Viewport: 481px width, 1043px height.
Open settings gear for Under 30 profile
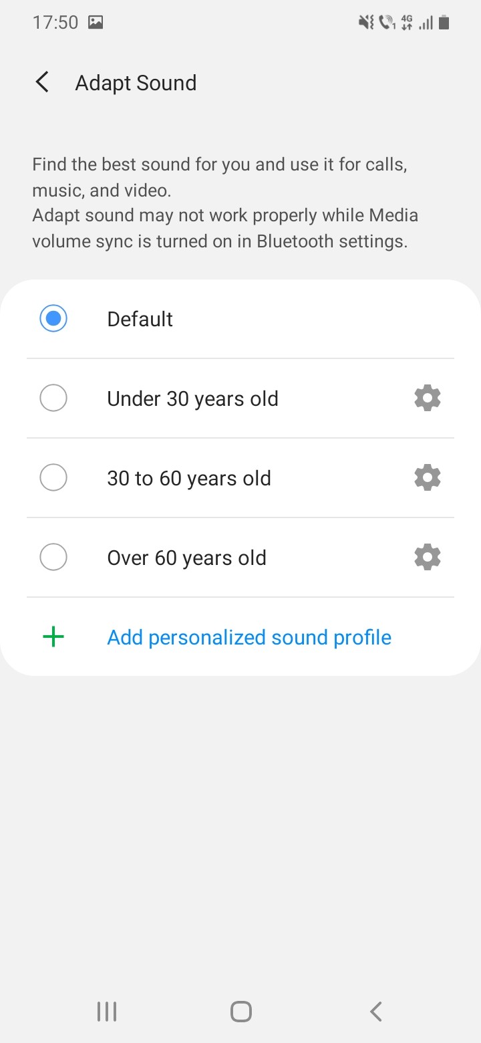coord(428,398)
